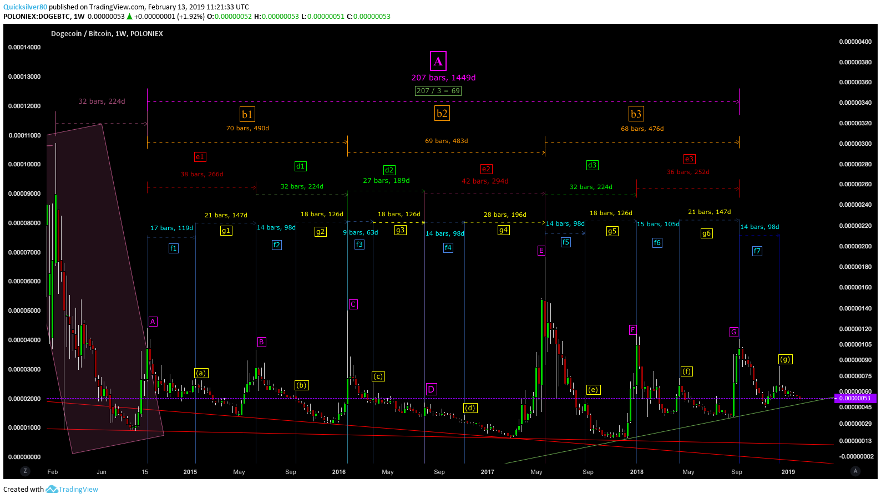The width and height of the screenshot is (881, 499).
Task: Click the '42 bars, 294d' red label
Action: click(x=485, y=181)
